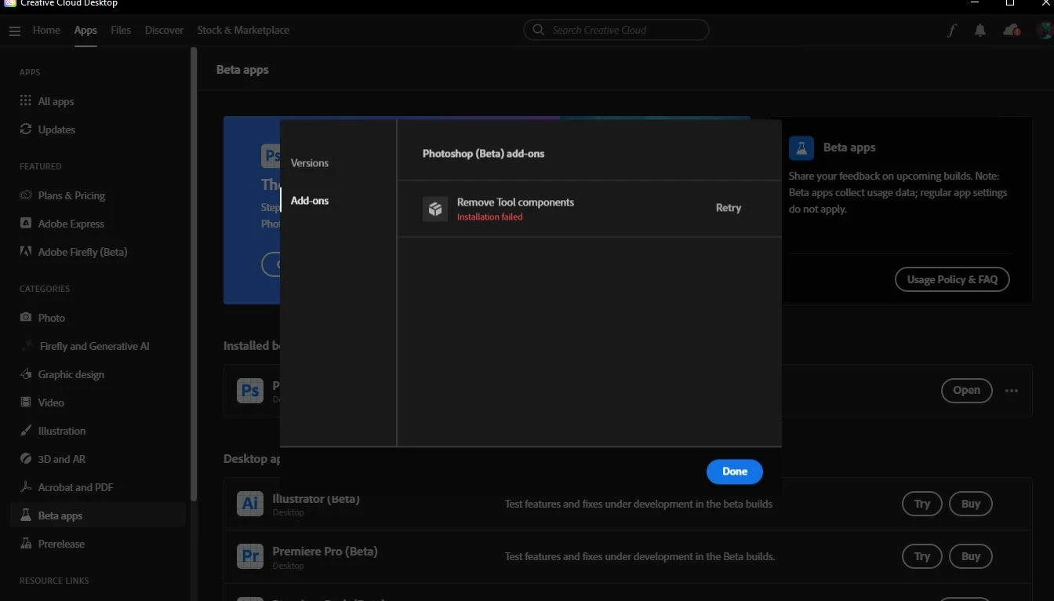Image resolution: width=1054 pixels, height=601 pixels.
Task: Click the Acrobat and PDF icon
Action: click(x=26, y=487)
